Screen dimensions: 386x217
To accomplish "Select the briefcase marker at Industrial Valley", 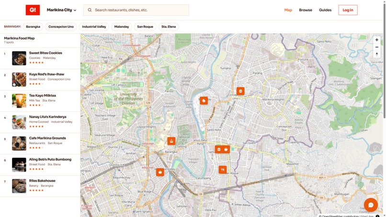I will coord(160,172).
